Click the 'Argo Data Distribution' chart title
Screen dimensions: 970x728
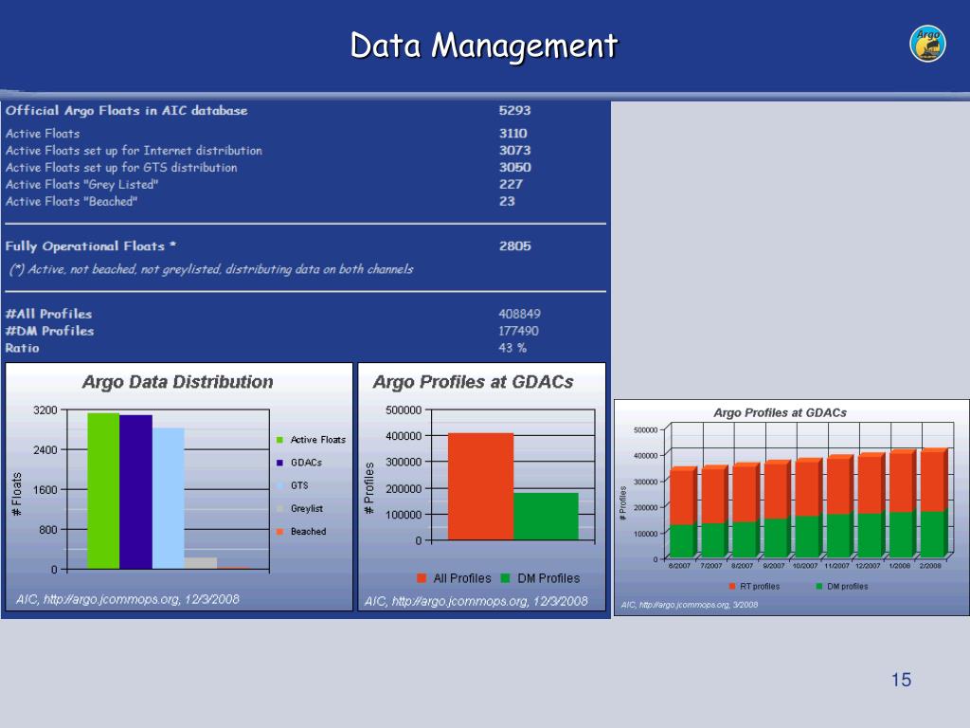tap(177, 382)
